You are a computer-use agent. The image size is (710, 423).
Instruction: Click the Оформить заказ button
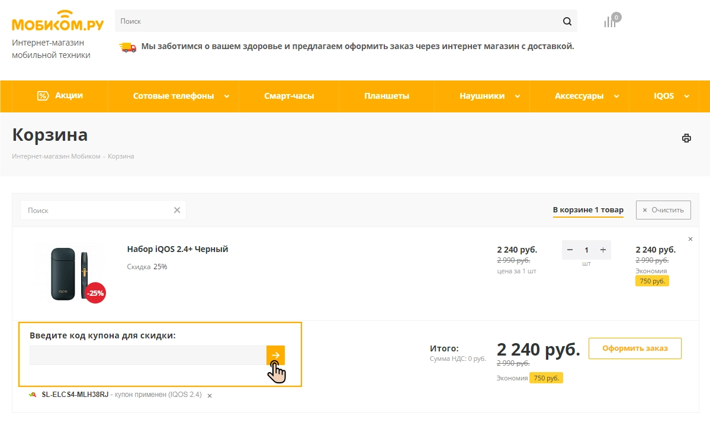click(x=635, y=348)
